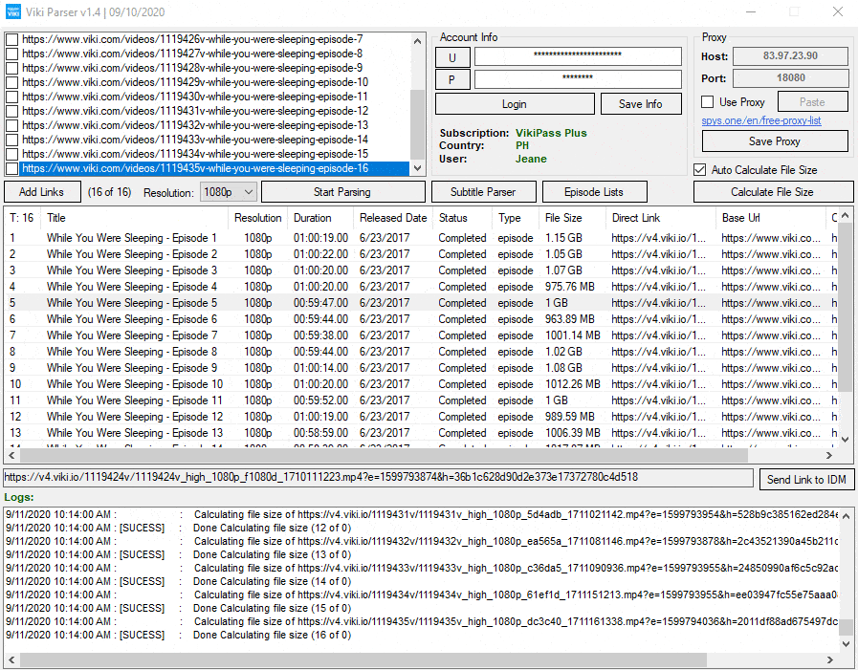Click the username input field
The width and height of the screenshot is (858, 670).
tap(578, 56)
